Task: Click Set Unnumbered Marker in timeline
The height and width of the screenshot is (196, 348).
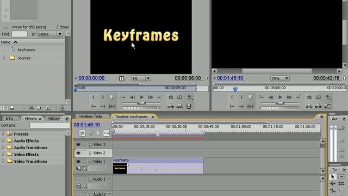Action: [x=98, y=133]
